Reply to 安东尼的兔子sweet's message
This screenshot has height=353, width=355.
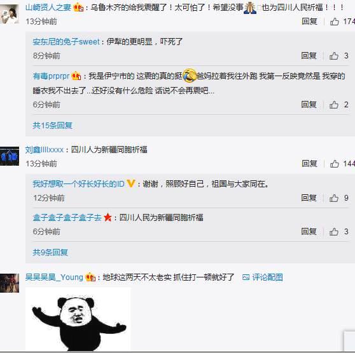coord(309,56)
